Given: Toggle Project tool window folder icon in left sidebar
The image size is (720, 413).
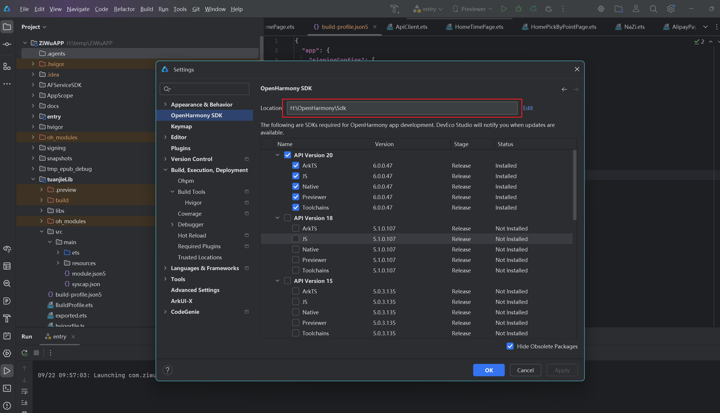Looking at the screenshot, I should click(x=7, y=27).
